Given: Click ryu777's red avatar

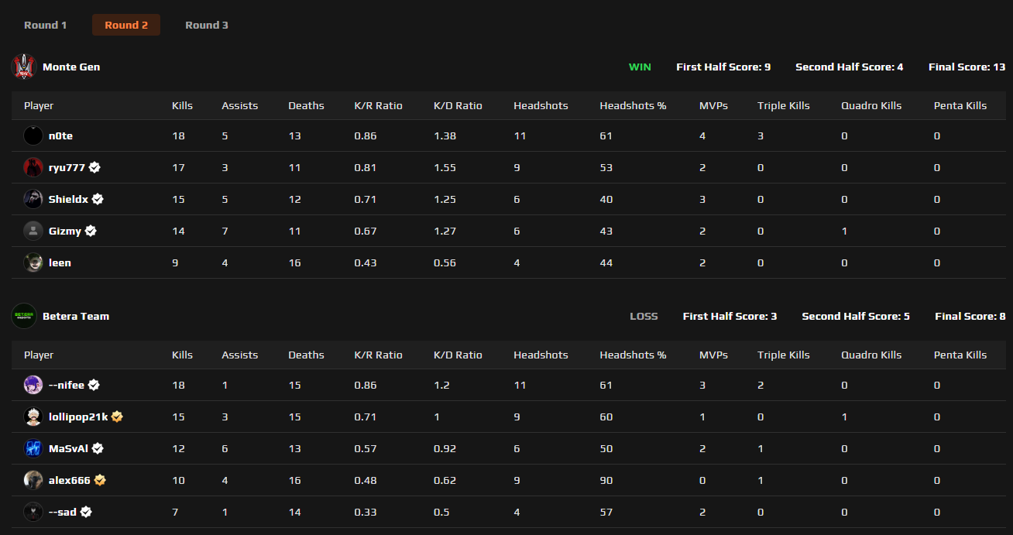Looking at the screenshot, I should click(33, 167).
